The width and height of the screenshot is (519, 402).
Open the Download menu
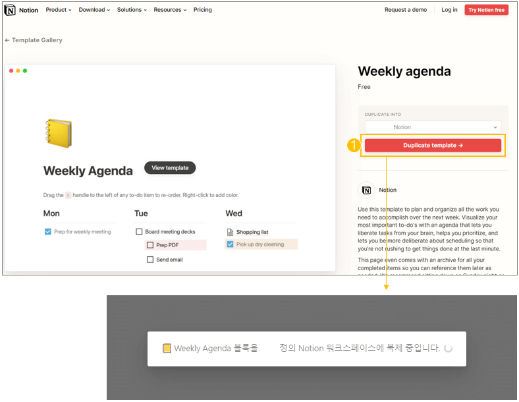pos(94,10)
